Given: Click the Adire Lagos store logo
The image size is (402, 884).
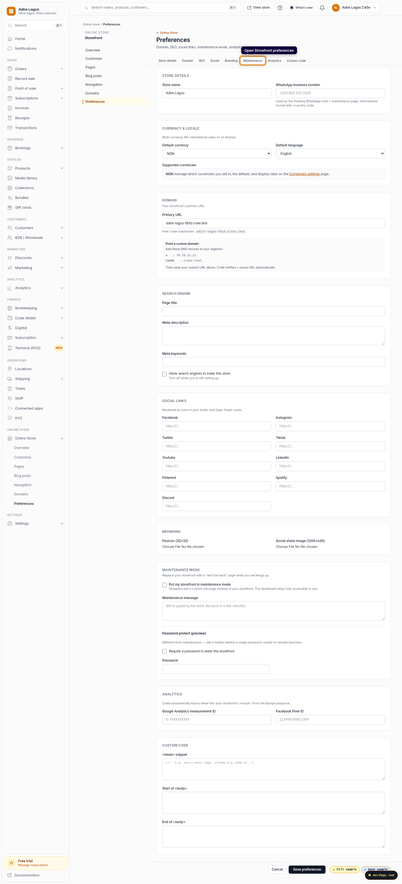Looking at the screenshot, I should [x=11, y=11].
